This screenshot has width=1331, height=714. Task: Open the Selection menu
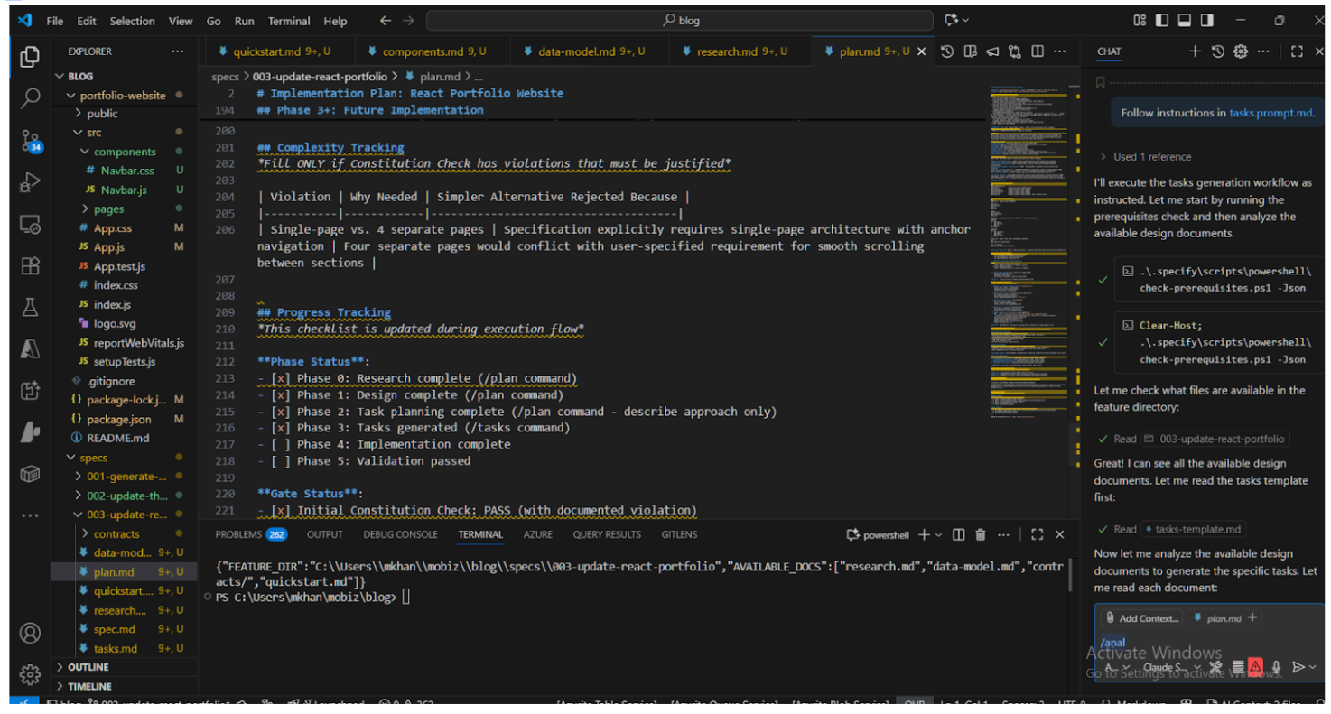(x=132, y=21)
